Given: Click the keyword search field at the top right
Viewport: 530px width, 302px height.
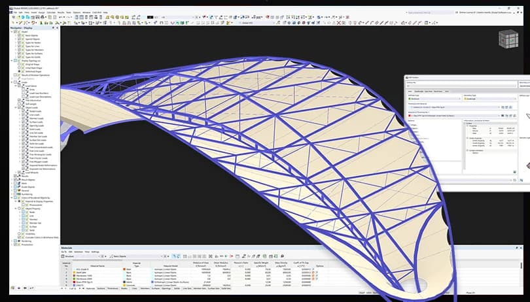Looking at the screenshot, I should point(429,12).
